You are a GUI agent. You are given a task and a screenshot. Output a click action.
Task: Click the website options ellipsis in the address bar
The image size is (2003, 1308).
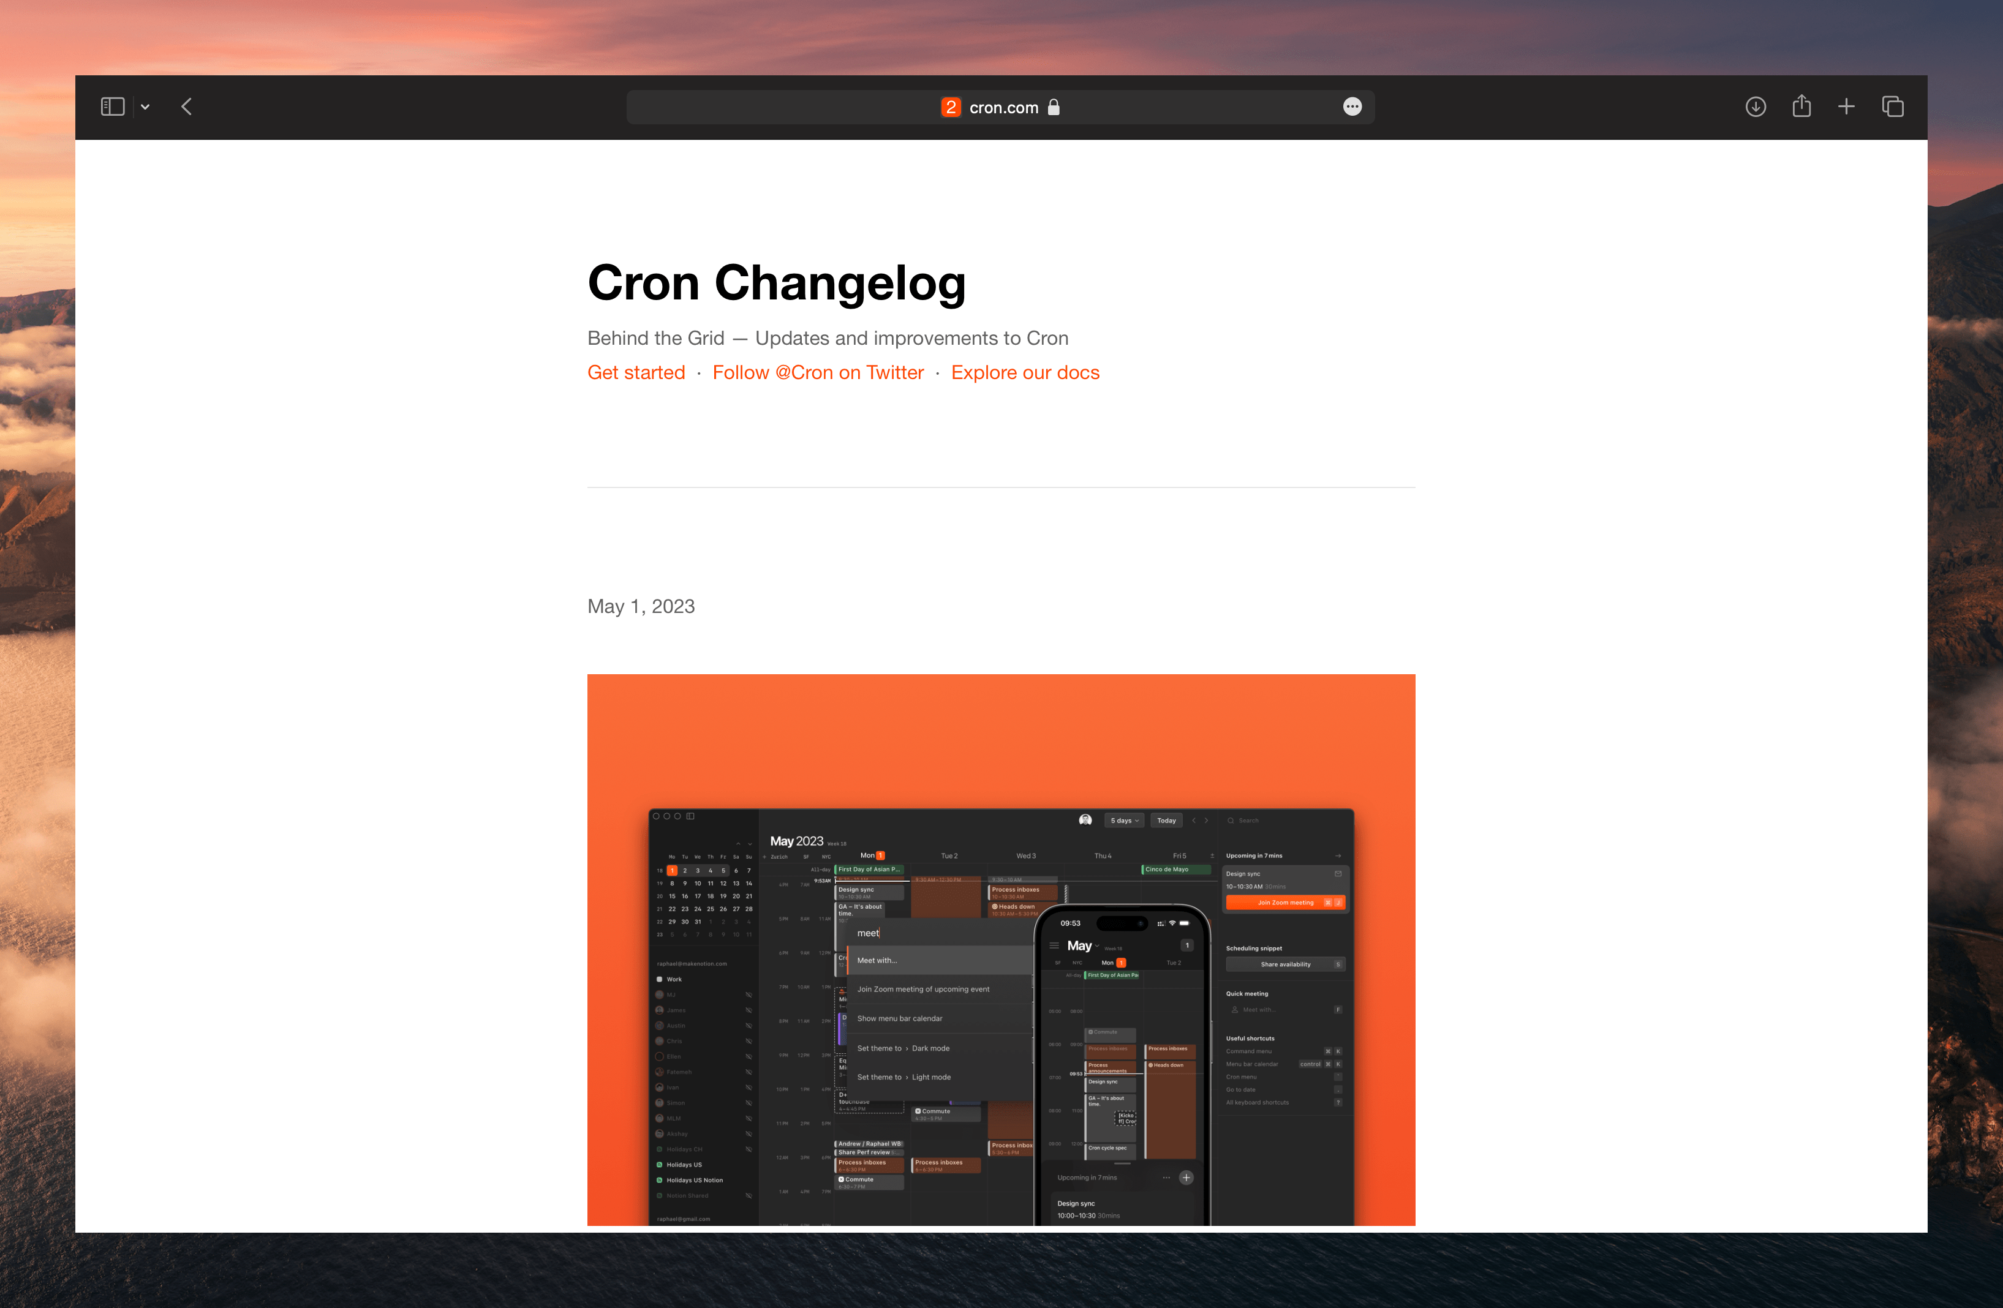(1352, 106)
